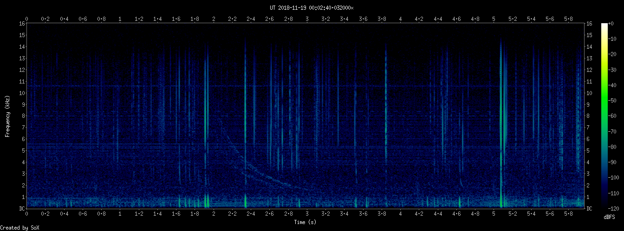Click the dBFS label under the color bar

coord(609,217)
